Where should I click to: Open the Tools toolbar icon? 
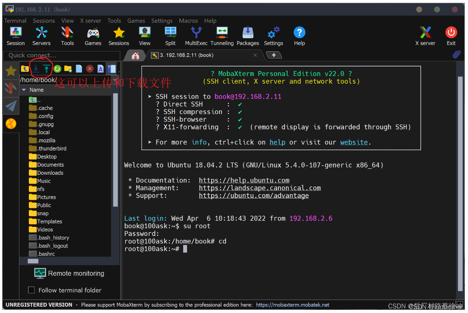click(x=67, y=36)
